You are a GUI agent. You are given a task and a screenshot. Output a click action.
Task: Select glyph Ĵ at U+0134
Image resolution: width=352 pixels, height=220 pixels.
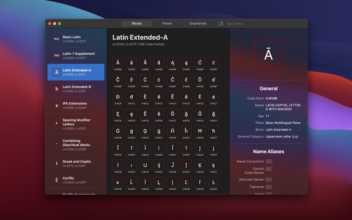point(172,165)
